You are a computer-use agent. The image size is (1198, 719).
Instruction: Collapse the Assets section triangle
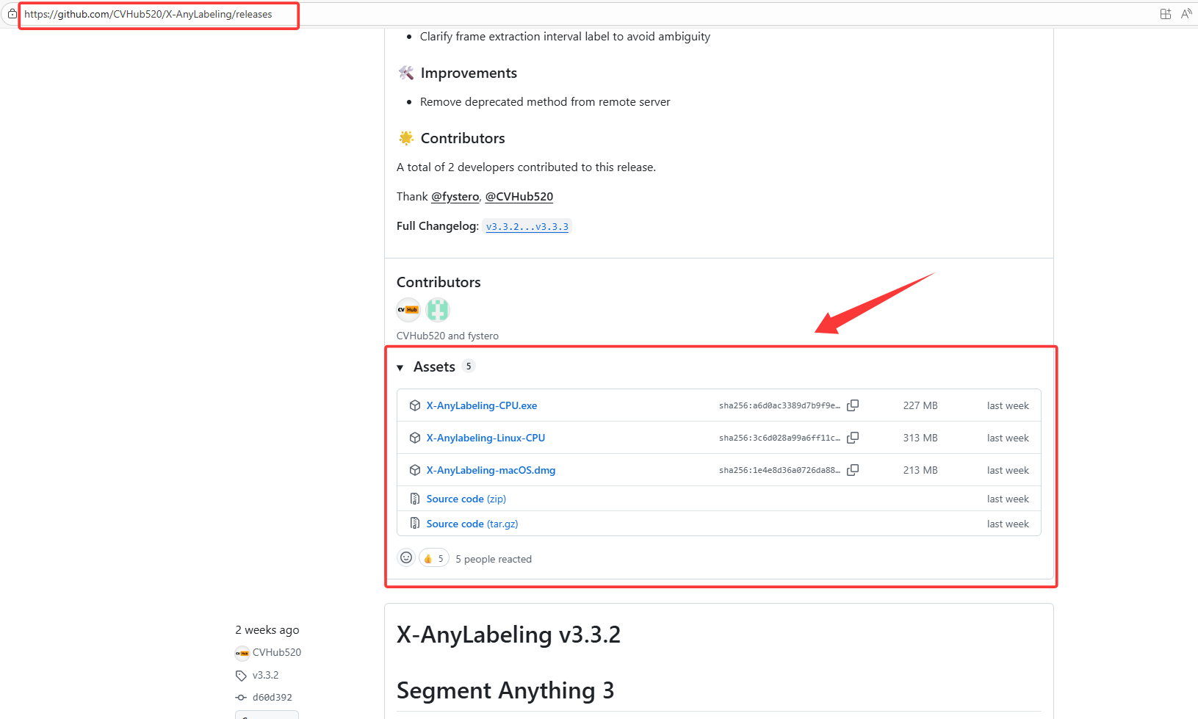(x=400, y=367)
